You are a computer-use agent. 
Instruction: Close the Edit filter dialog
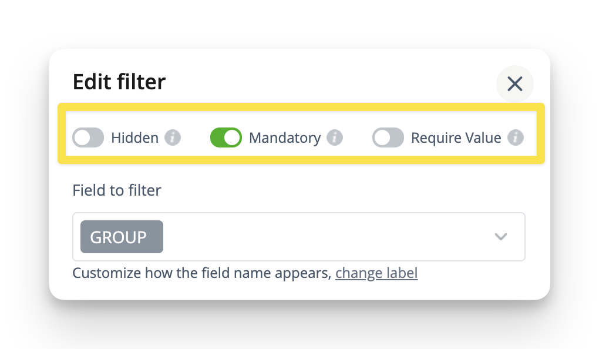[514, 84]
